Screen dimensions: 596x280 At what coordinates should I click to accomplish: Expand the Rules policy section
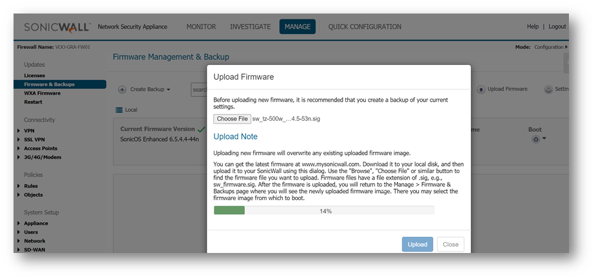point(18,186)
